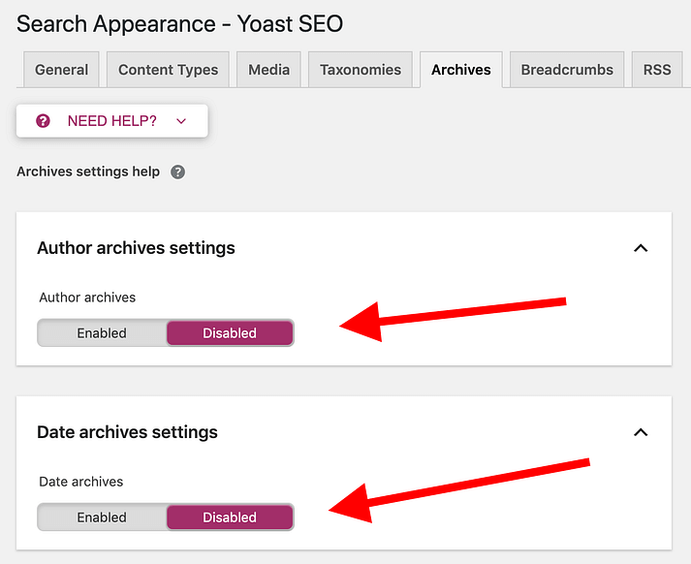
Task: Switch to the RSS tab
Action: (657, 70)
